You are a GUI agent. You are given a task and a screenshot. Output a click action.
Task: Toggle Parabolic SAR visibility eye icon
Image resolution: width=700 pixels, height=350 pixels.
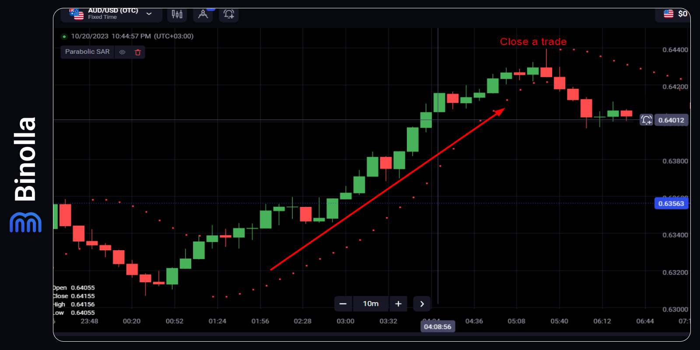(x=122, y=52)
